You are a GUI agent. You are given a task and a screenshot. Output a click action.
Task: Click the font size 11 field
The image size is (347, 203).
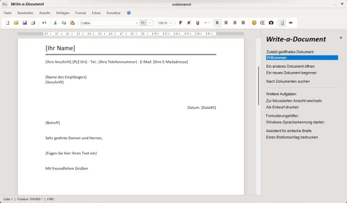coord(143,23)
